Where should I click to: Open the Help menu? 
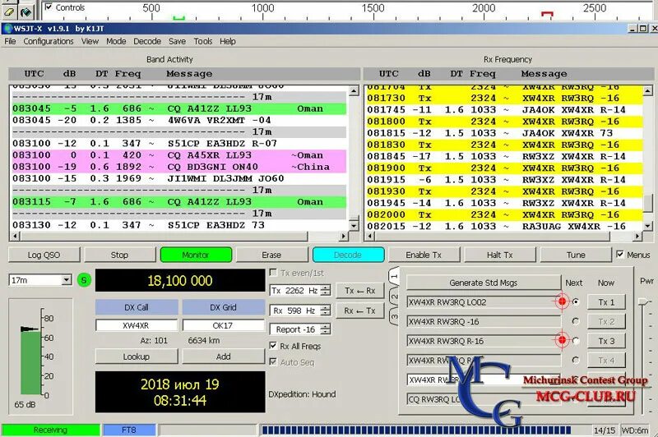[228, 41]
